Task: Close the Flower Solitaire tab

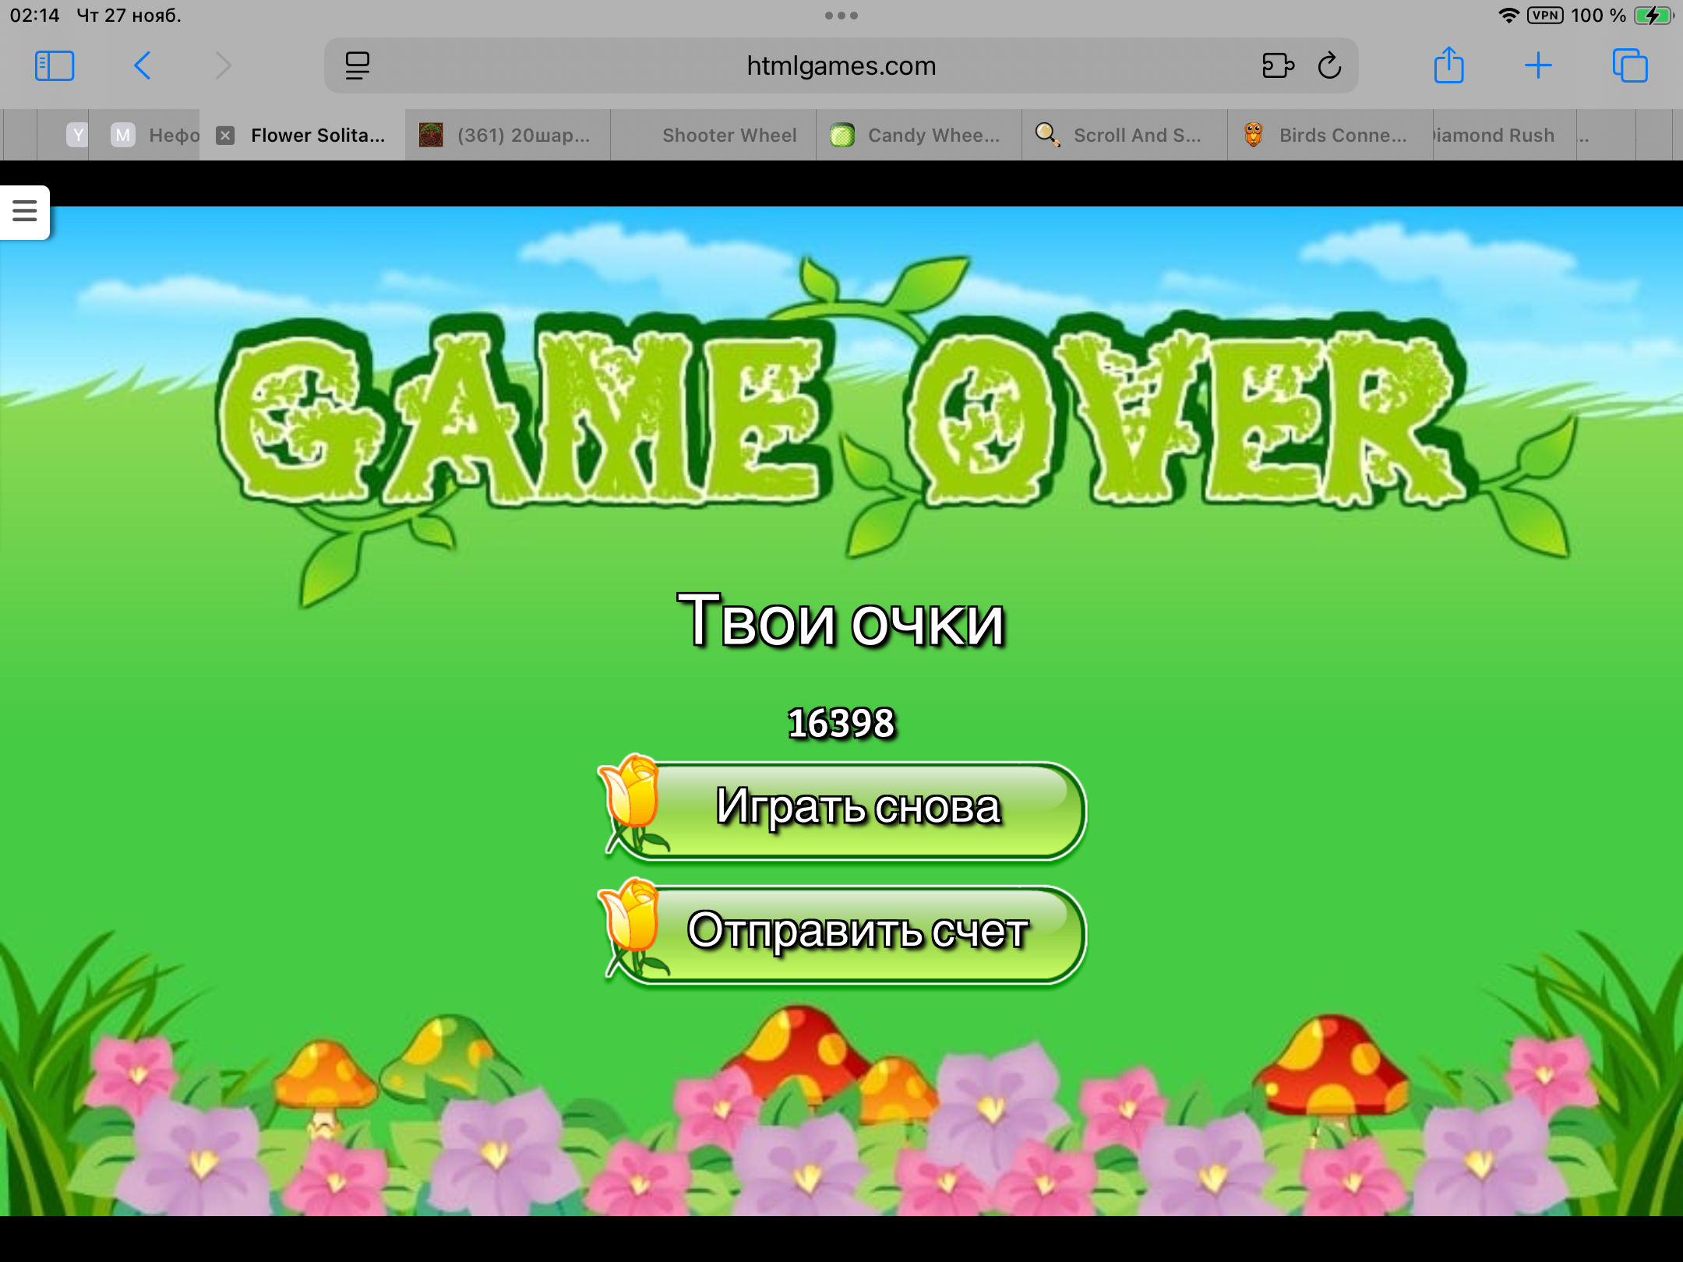Action: (x=225, y=136)
